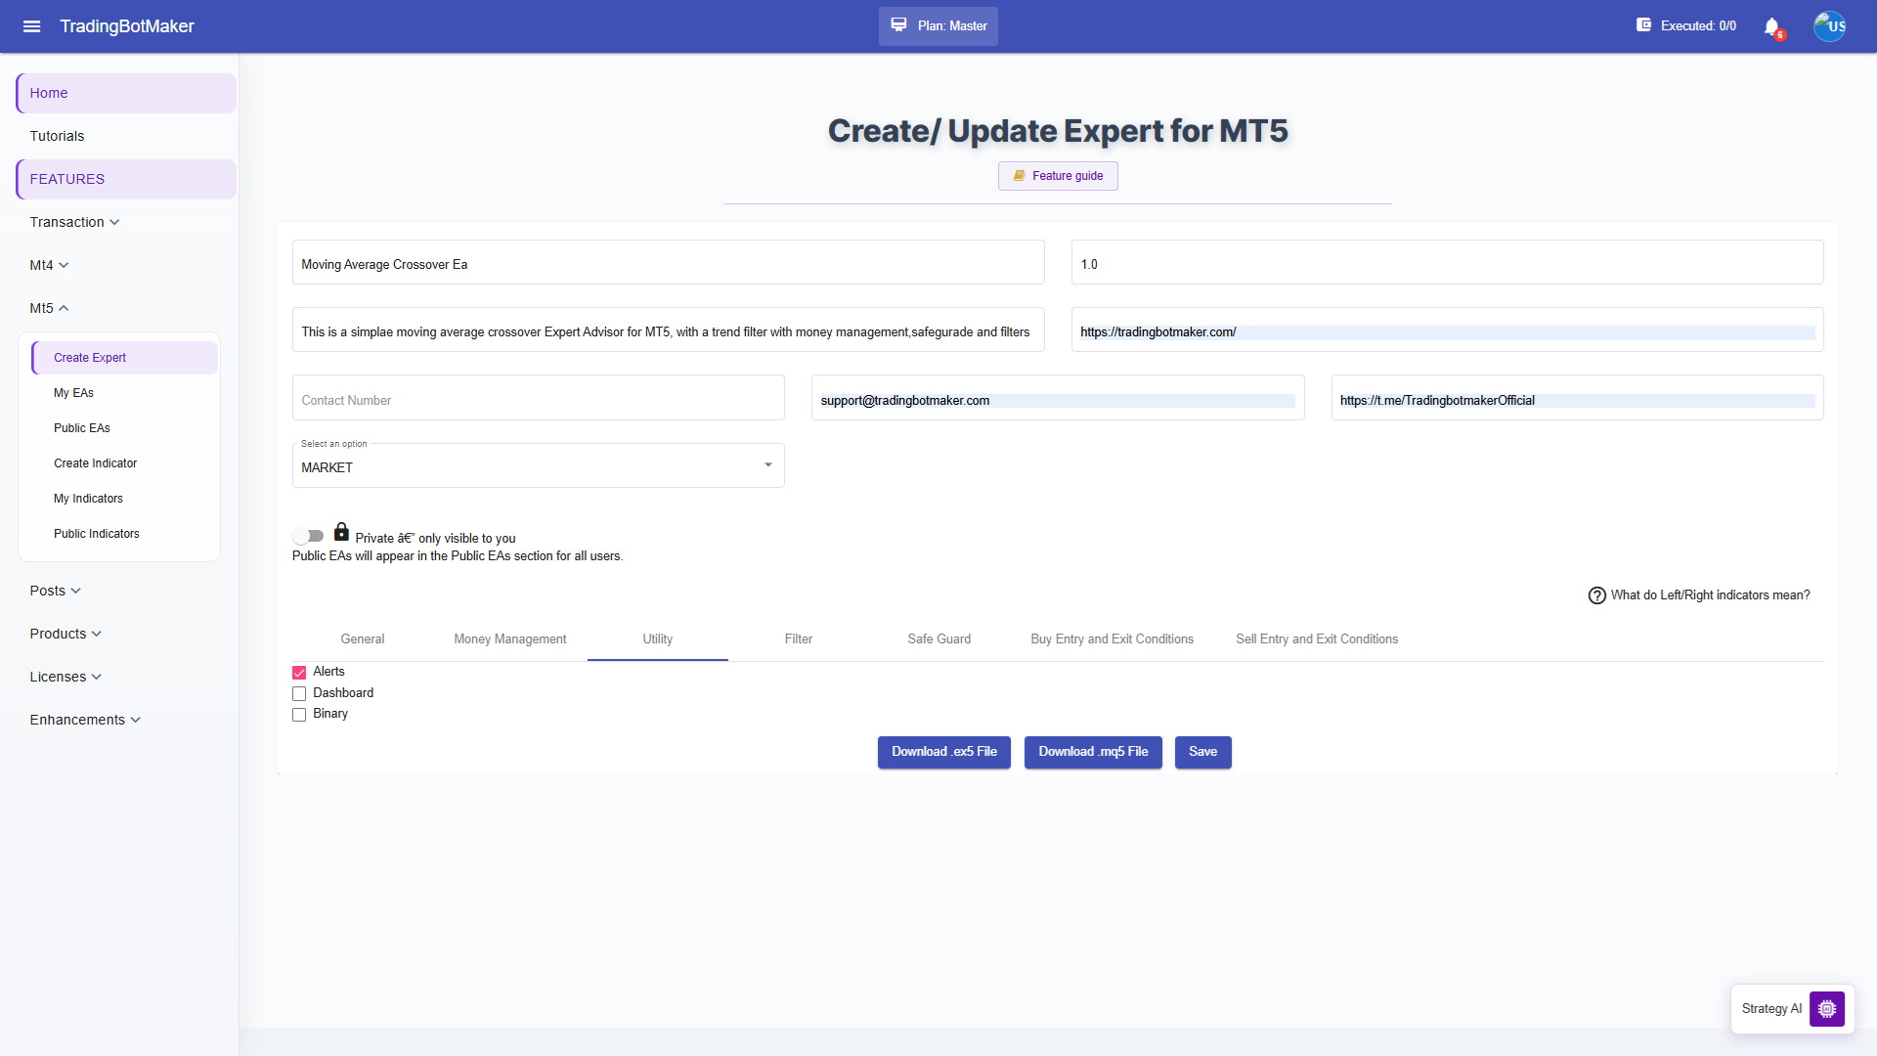Open Sell Entry and Exit Conditions tab
Viewport: 1877px width, 1056px height.
tap(1317, 639)
